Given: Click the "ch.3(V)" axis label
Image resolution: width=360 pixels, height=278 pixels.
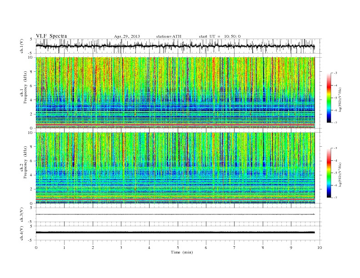Looking at the screenshot, I should tap(22, 215).
